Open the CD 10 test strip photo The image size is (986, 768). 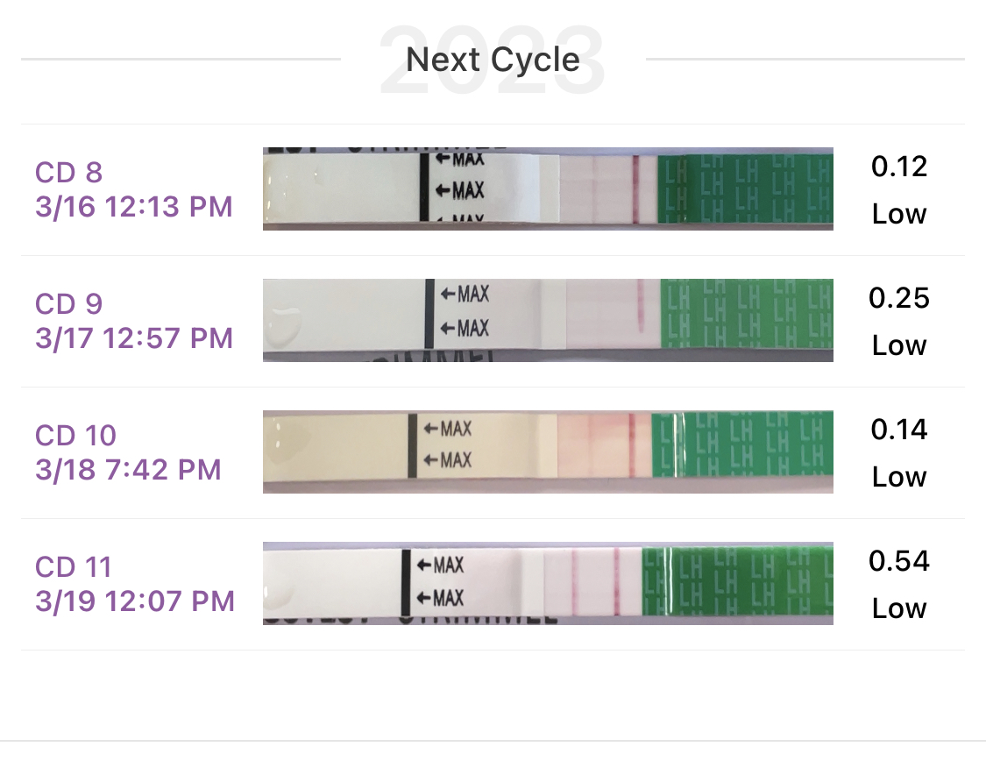pyautogui.click(x=548, y=452)
